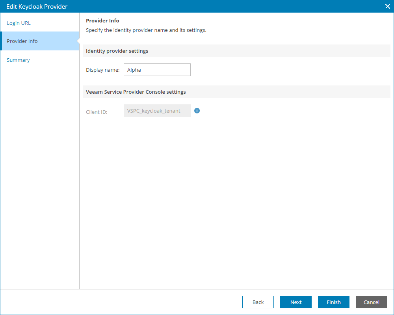Open the Summary step

point(18,60)
